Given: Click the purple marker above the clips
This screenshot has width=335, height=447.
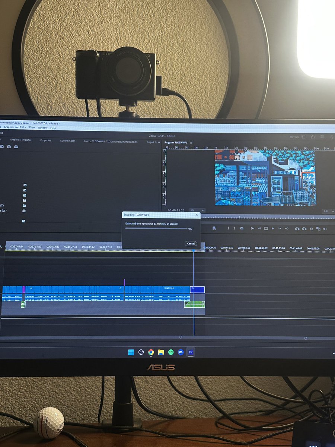Looking at the screenshot, I should 124,282.
